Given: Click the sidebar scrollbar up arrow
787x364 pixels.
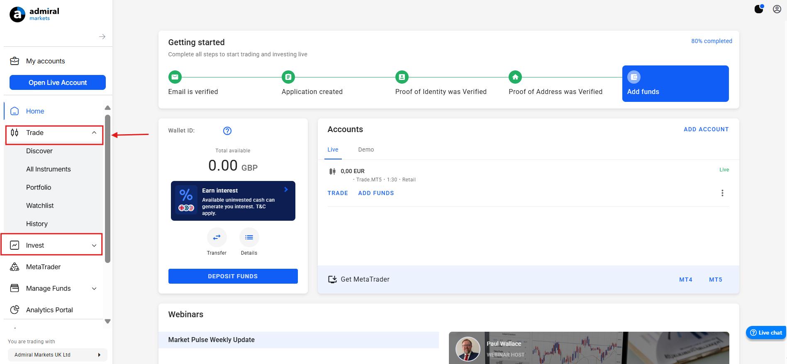Looking at the screenshot, I should point(108,108).
